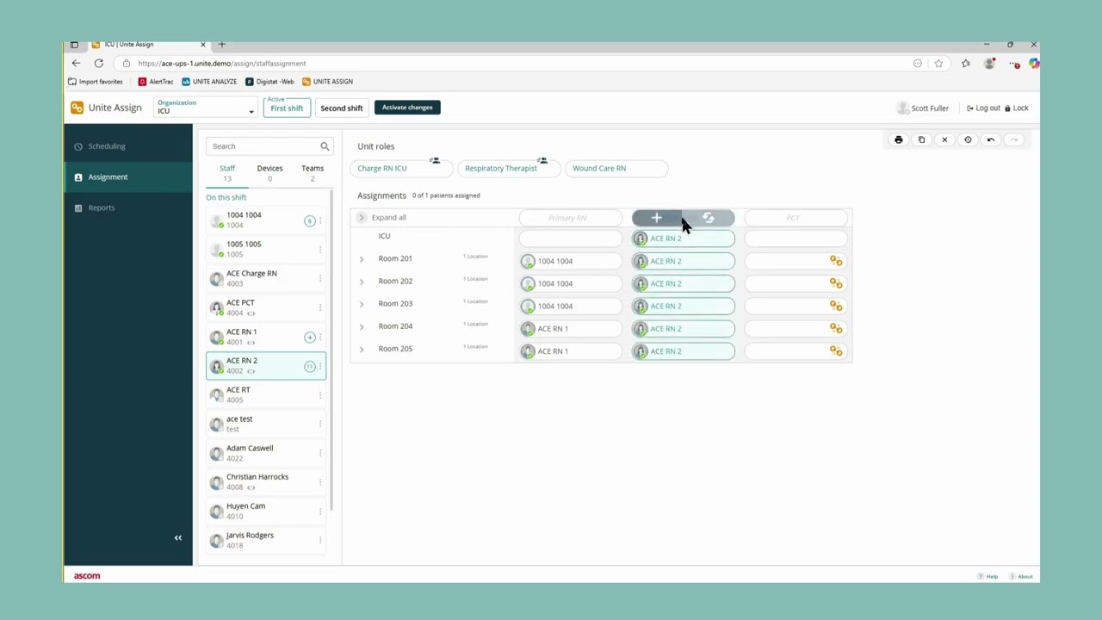This screenshot has height=620, width=1102.
Task: Expand the Room 202 row
Action: coord(362,282)
